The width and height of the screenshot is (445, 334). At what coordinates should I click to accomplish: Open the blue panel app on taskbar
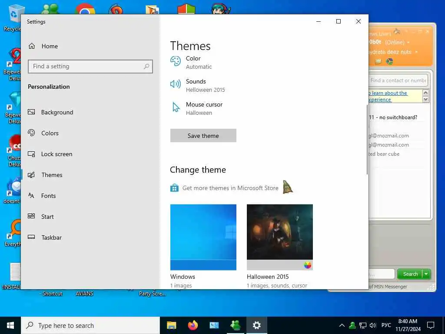tap(214, 325)
